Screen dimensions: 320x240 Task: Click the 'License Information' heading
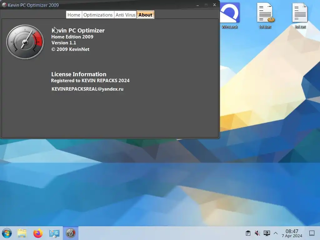click(x=79, y=74)
